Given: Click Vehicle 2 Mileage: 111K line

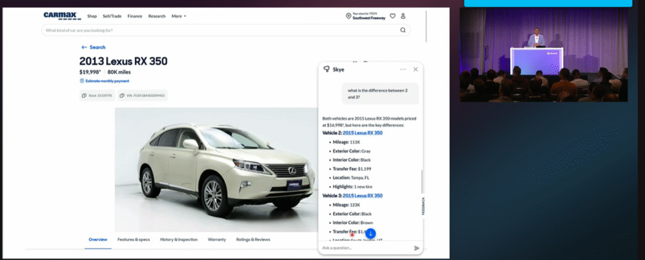Looking at the screenshot, I should (346, 142).
